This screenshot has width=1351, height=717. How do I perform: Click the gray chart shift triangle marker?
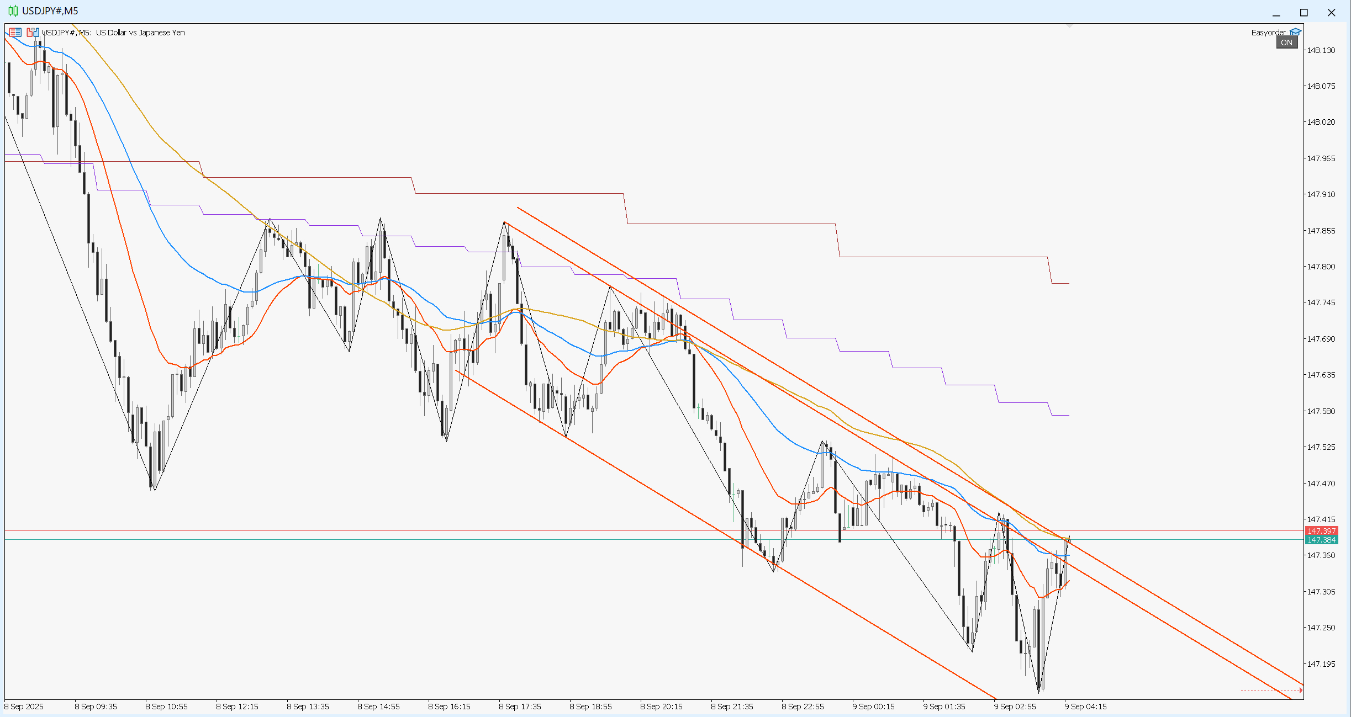pyautogui.click(x=1069, y=26)
